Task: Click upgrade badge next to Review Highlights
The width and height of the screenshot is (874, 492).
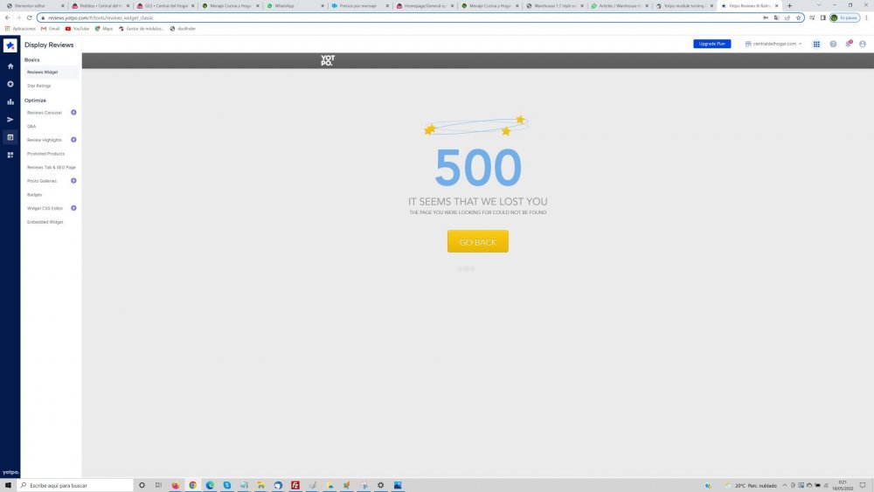Action: tap(73, 140)
